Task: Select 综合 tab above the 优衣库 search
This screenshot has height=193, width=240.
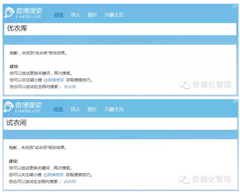Action: (59, 15)
